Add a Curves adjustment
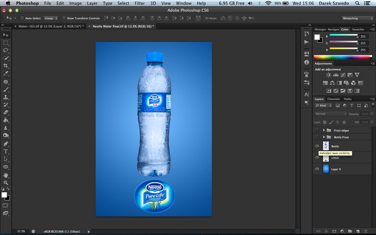The height and width of the screenshot is (235, 376). [343, 75]
